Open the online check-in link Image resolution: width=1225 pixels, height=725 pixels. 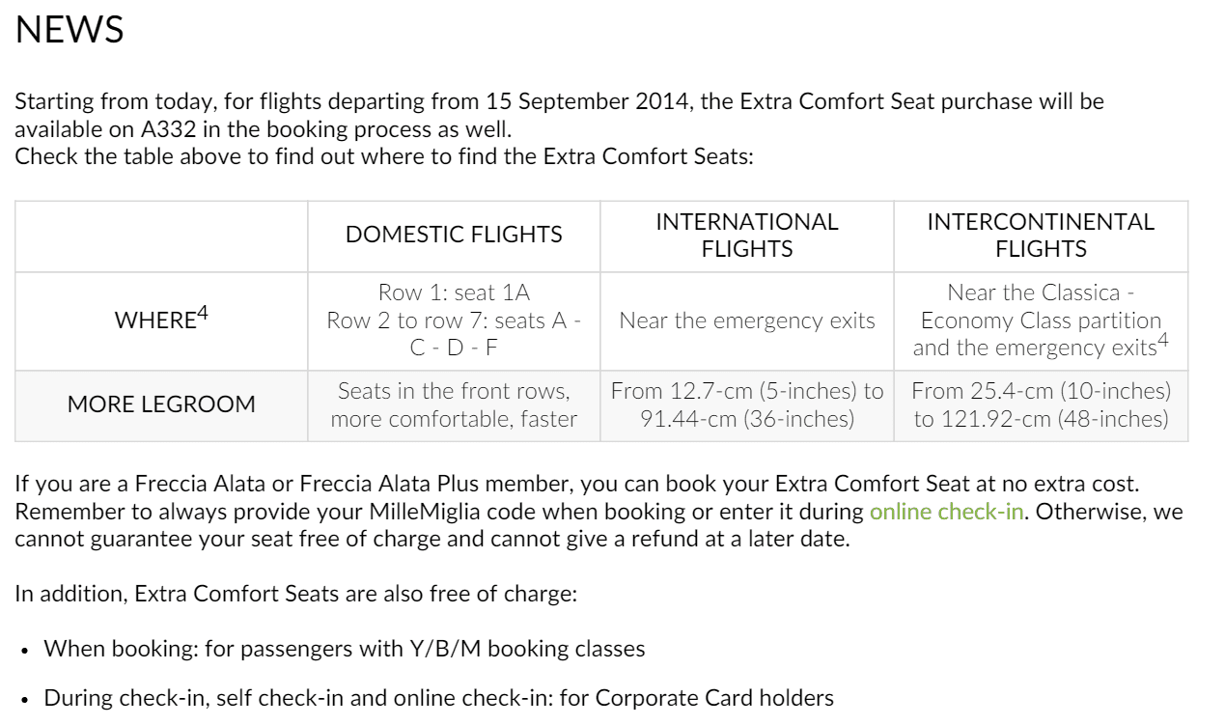[946, 512]
